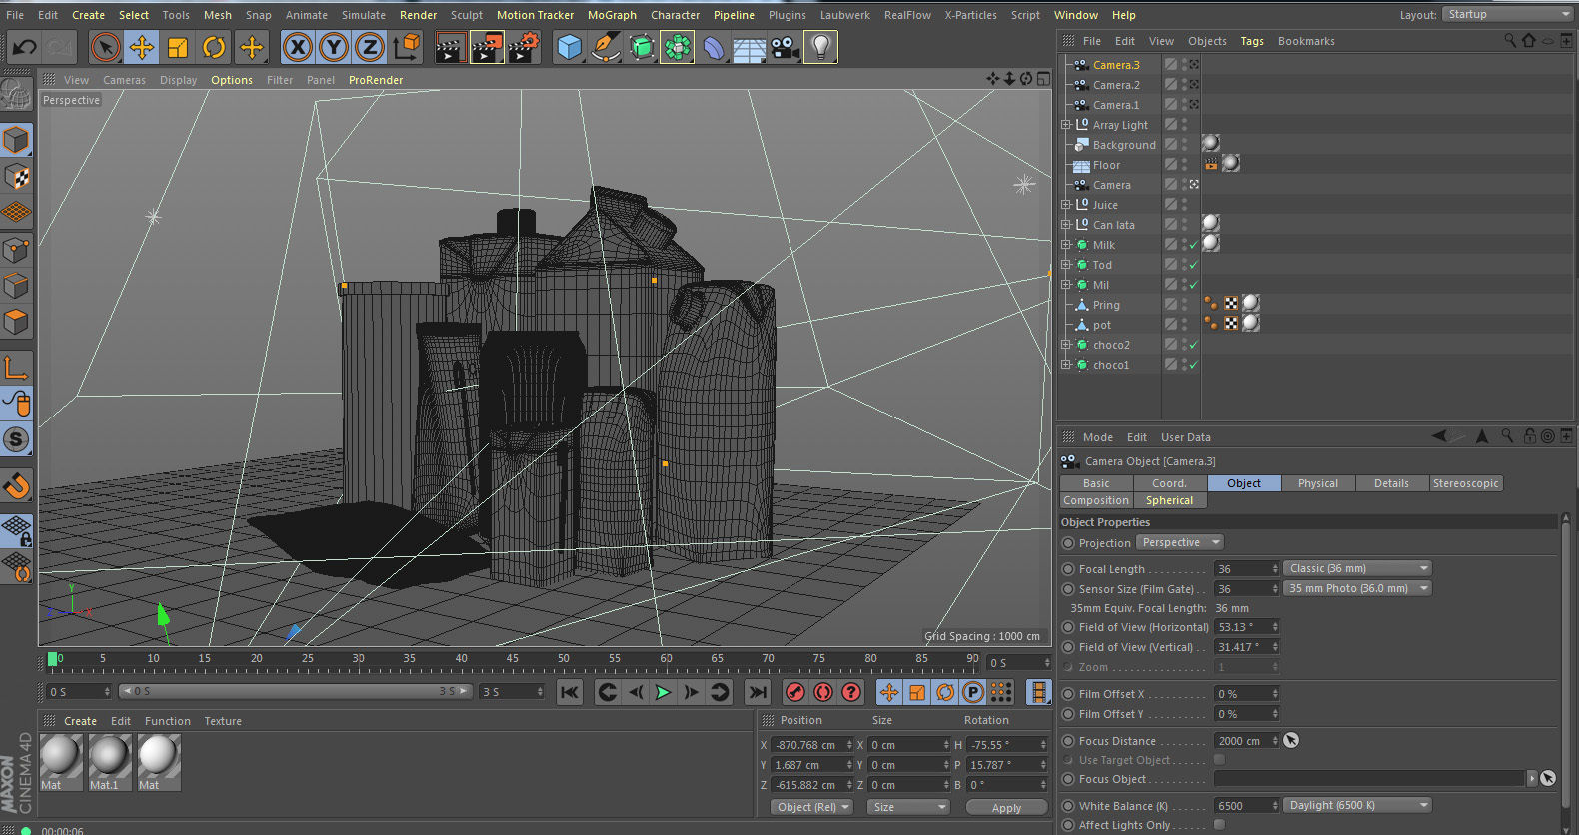Enable the Affect Lights Only checkbox
The image size is (1579, 835).
(x=1219, y=825)
